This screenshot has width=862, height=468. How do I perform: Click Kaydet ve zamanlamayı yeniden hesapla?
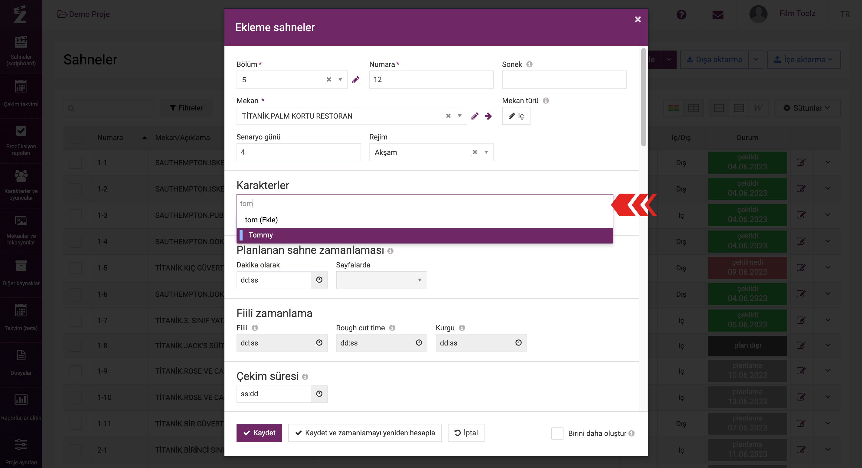coord(365,433)
